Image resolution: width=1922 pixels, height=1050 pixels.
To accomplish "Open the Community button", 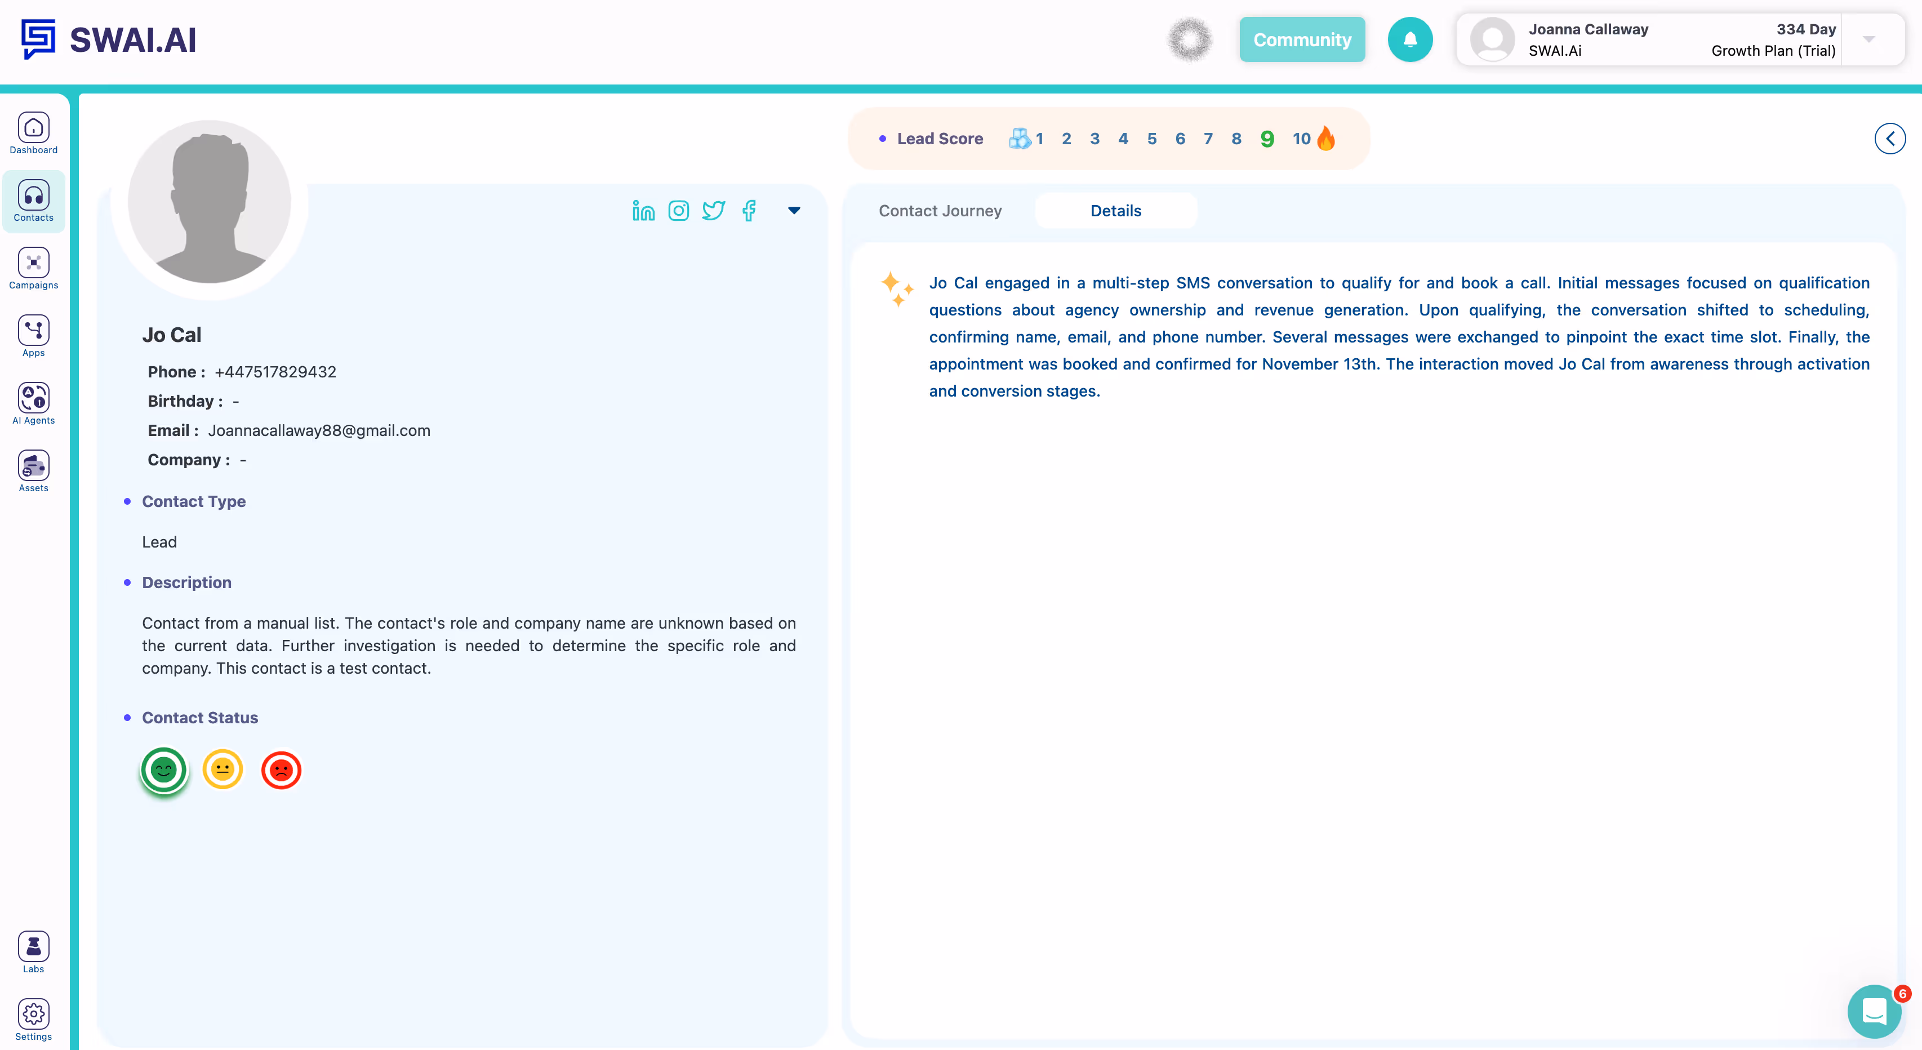I will pos(1302,39).
